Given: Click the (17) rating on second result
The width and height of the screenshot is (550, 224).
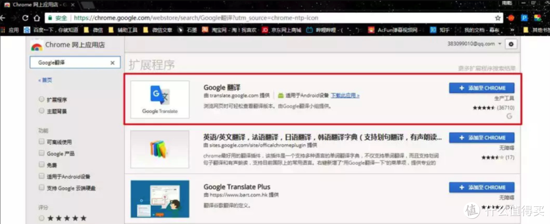Looking at the screenshot, I should (510, 157).
